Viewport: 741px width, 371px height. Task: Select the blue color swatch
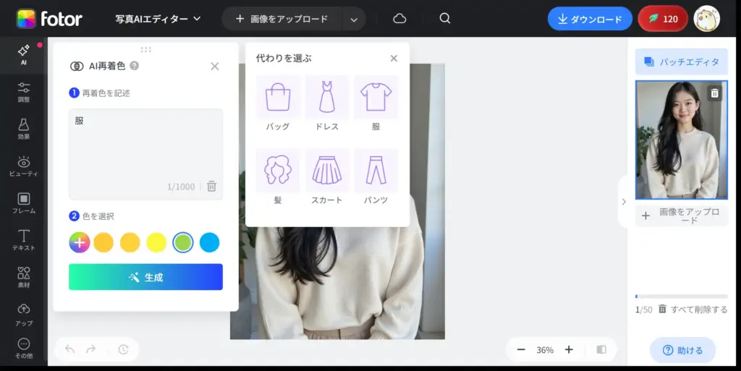[209, 242]
